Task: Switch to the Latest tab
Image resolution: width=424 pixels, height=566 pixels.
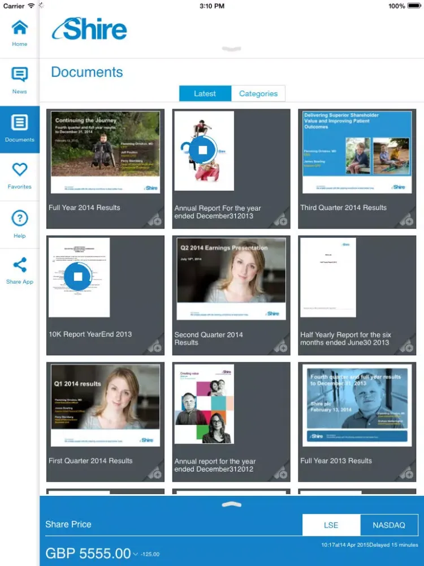Action: coord(205,93)
